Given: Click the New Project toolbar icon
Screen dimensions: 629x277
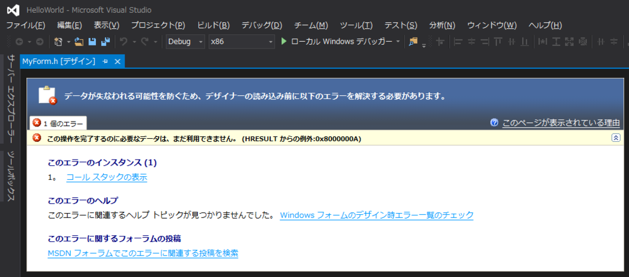Looking at the screenshot, I should coord(58,41).
